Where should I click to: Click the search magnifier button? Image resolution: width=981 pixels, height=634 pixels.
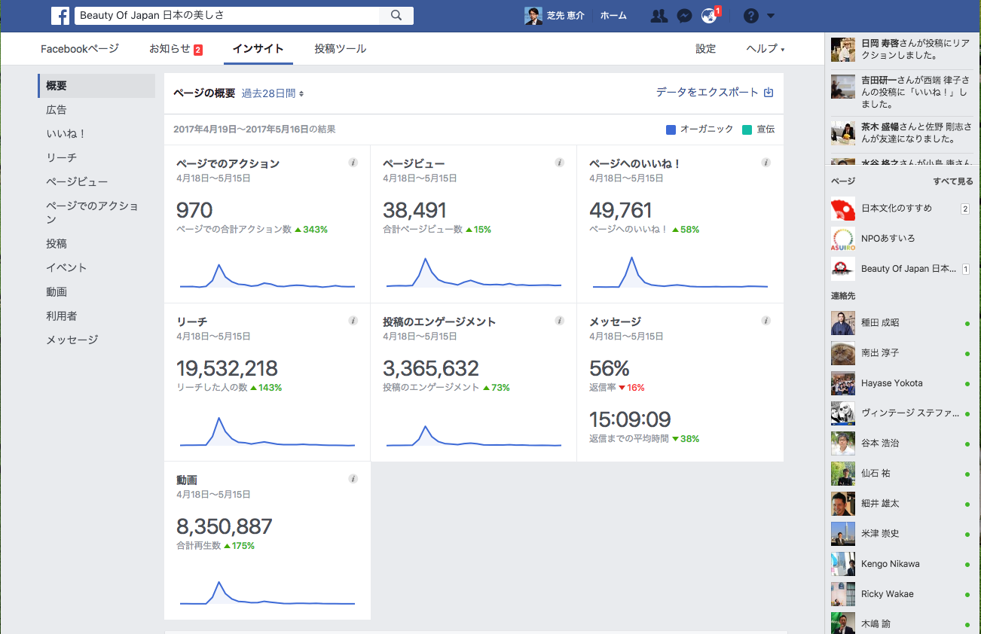396,15
